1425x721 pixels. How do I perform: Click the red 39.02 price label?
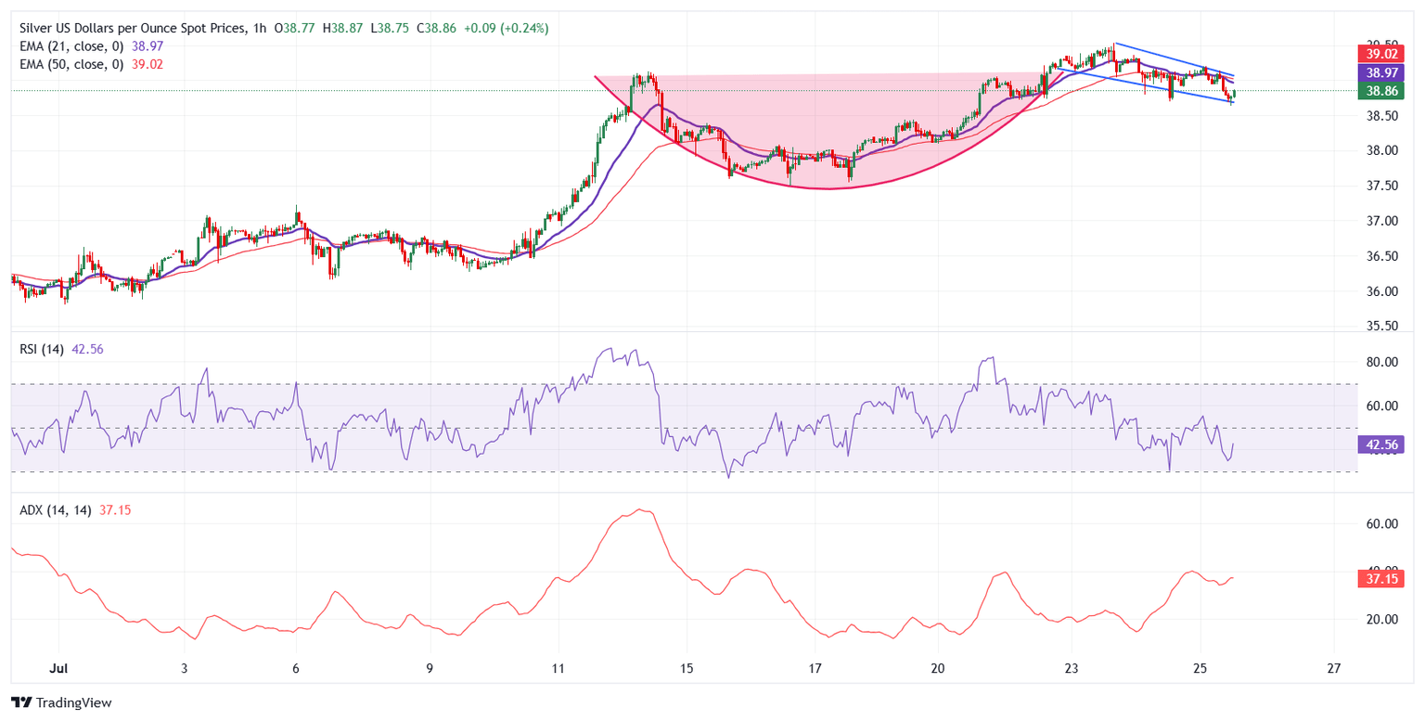click(1382, 55)
